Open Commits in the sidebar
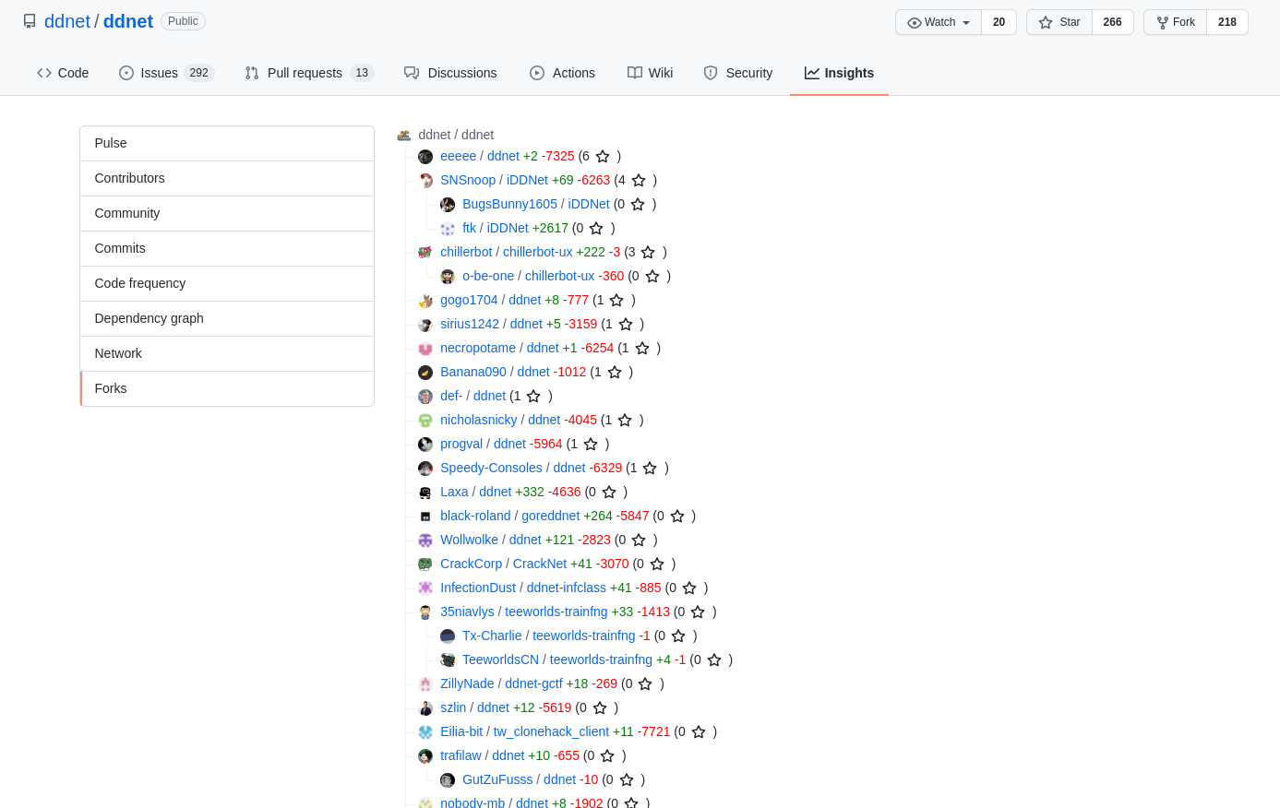 coord(227,249)
